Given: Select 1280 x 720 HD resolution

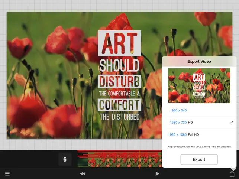Looking at the screenshot, I should pyautogui.click(x=182, y=122).
